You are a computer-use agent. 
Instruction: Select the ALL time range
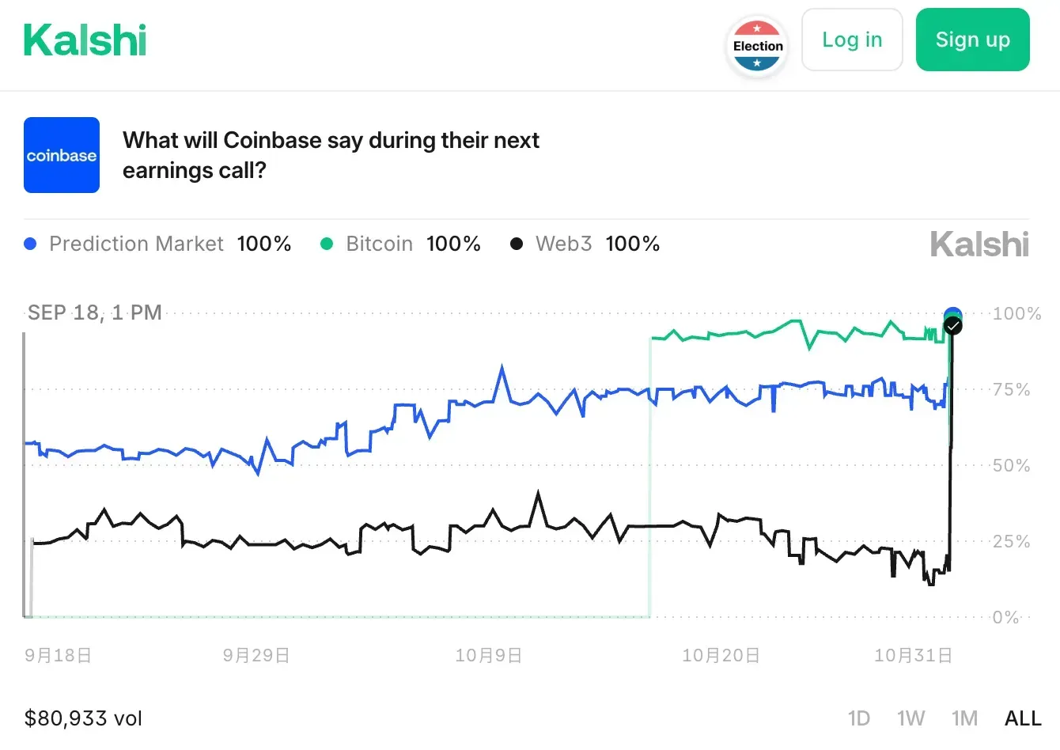[1023, 718]
